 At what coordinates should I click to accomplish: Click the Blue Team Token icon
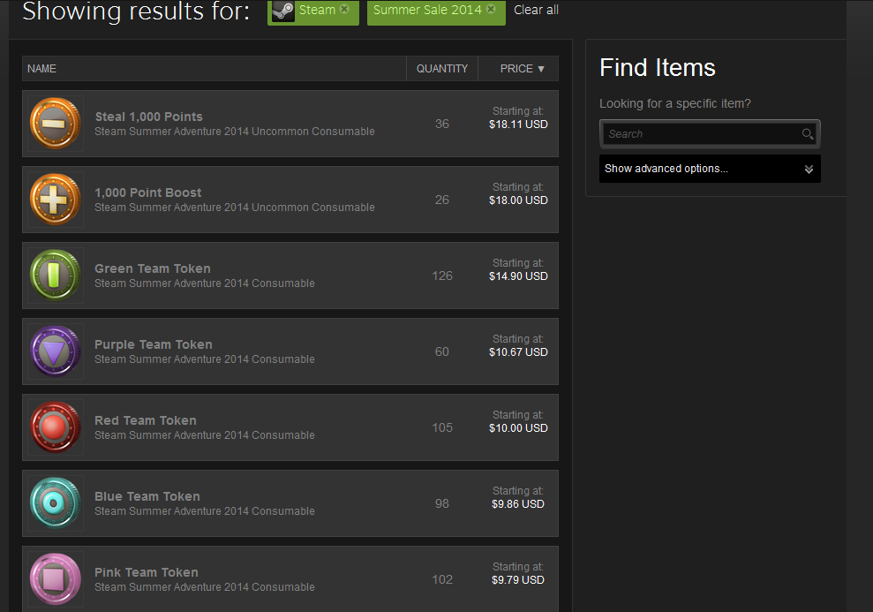(x=55, y=503)
